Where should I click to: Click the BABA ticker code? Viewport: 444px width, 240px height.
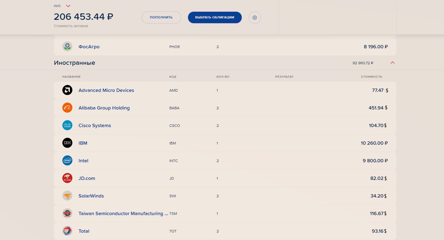pos(174,108)
